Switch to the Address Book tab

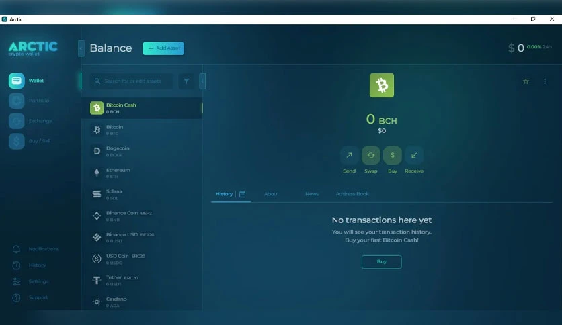click(352, 194)
